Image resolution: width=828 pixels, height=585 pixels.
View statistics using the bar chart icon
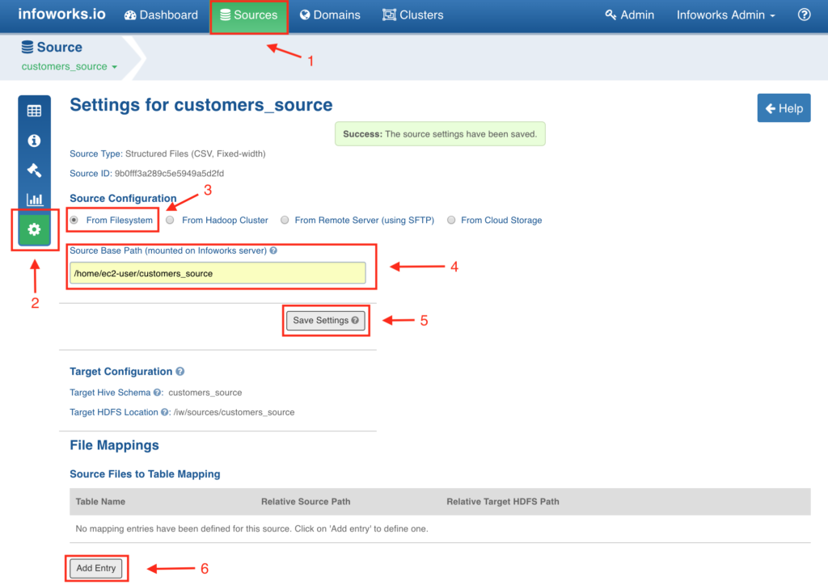[34, 199]
